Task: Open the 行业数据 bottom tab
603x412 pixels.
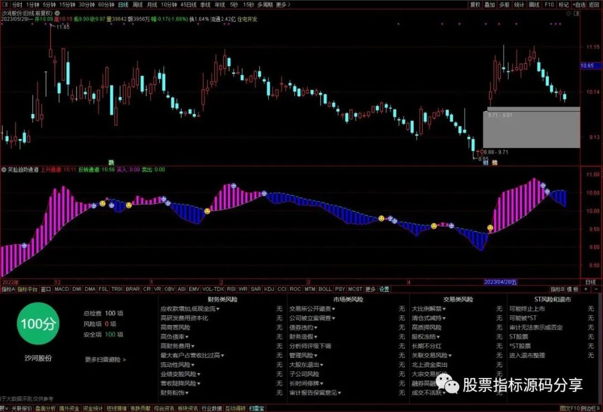Action: (212, 409)
